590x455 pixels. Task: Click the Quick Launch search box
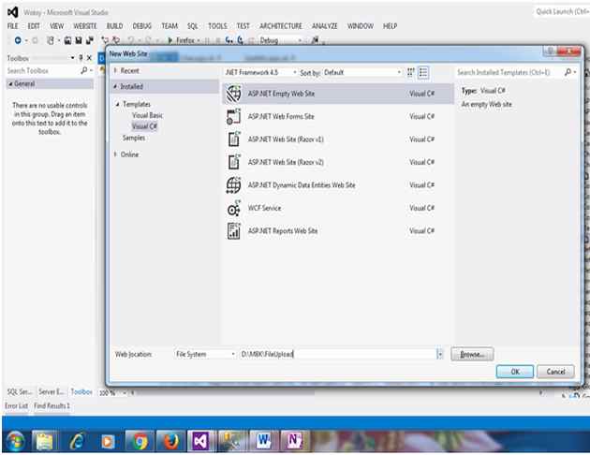coord(561,11)
